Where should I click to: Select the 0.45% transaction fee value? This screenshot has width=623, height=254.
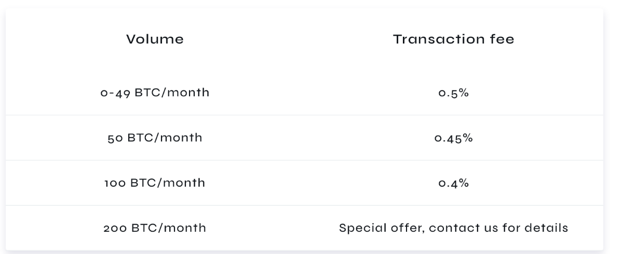454,138
